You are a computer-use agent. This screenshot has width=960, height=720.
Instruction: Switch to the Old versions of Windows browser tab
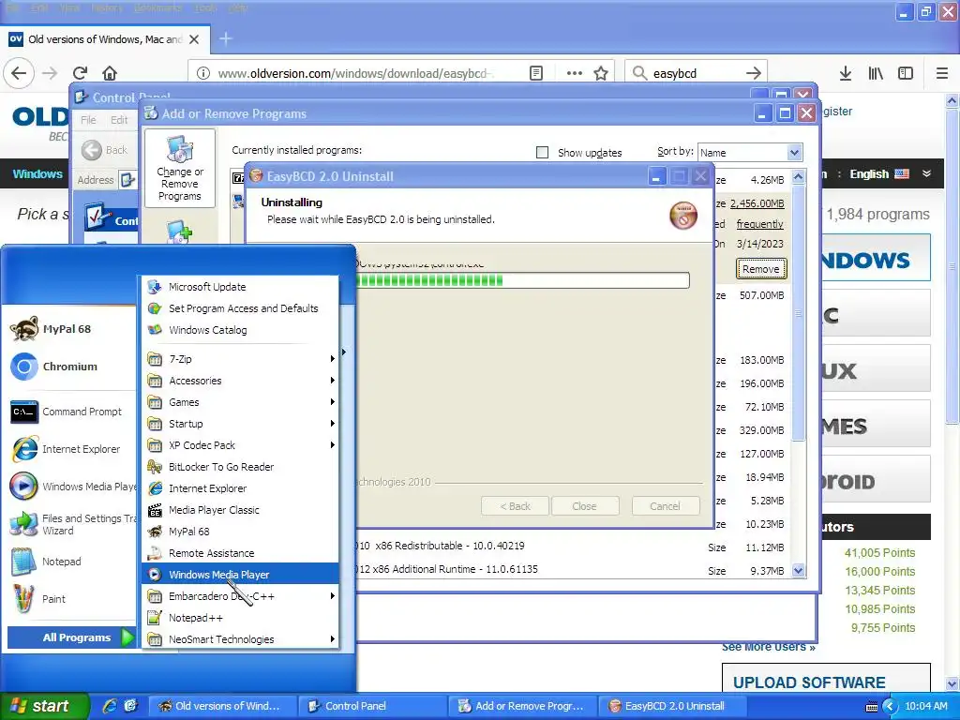click(x=104, y=39)
